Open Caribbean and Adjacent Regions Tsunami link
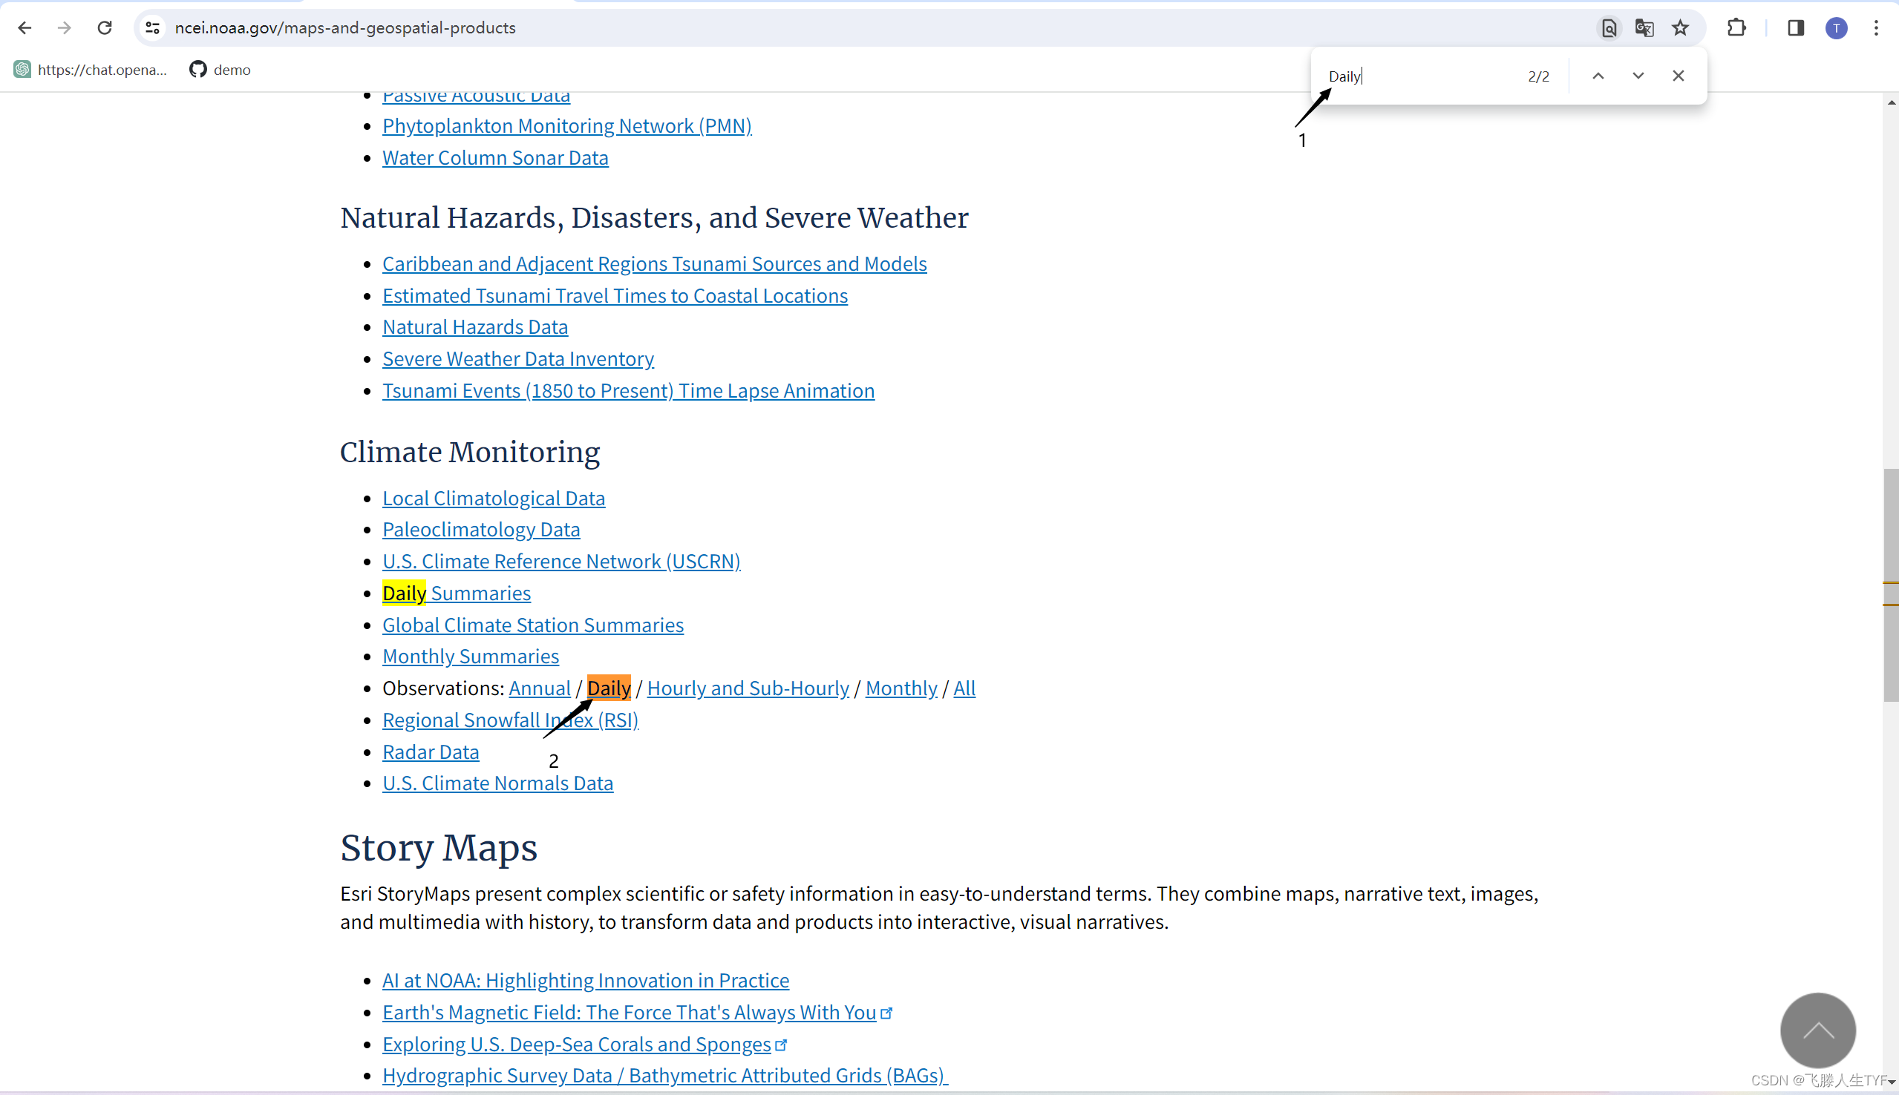Image resolution: width=1899 pixels, height=1095 pixels. pos(655,264)
